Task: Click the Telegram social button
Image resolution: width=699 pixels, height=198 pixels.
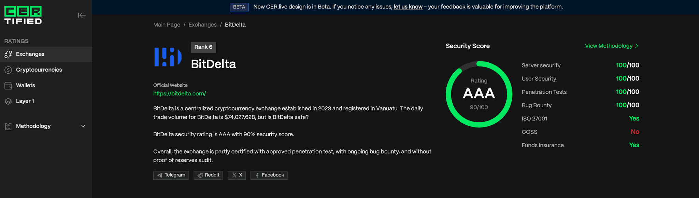Action: tap(171, 175)
